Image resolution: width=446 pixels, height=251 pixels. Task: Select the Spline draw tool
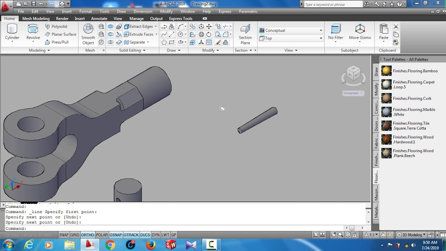point(164,34)
